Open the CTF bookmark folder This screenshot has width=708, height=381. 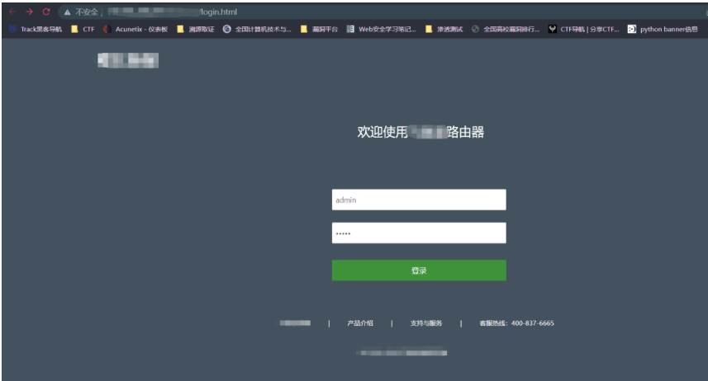(83, 30)
